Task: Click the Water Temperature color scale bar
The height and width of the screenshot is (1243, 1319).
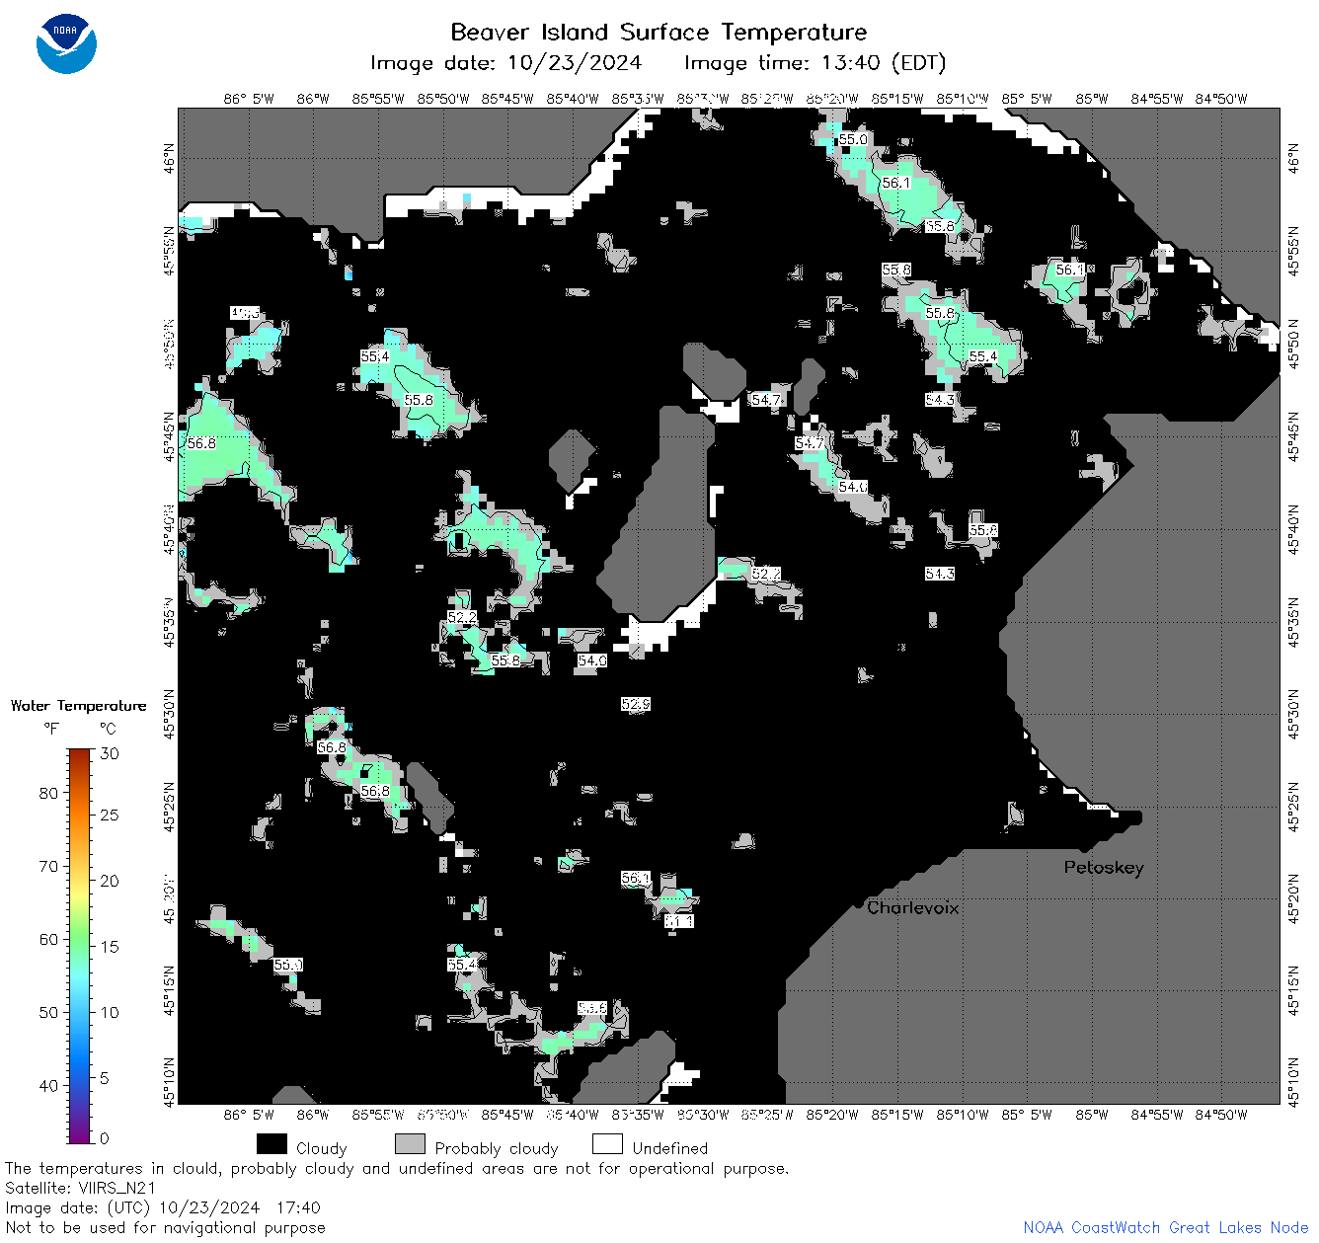Action: coord(80,945)
